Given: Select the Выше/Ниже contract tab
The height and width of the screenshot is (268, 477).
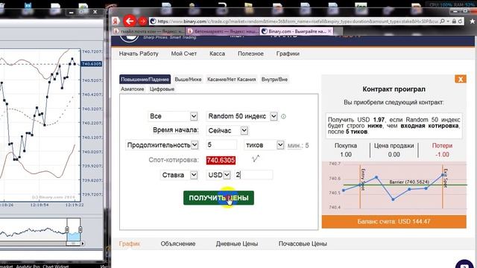Looking at the screenshot, I should 188,80.
